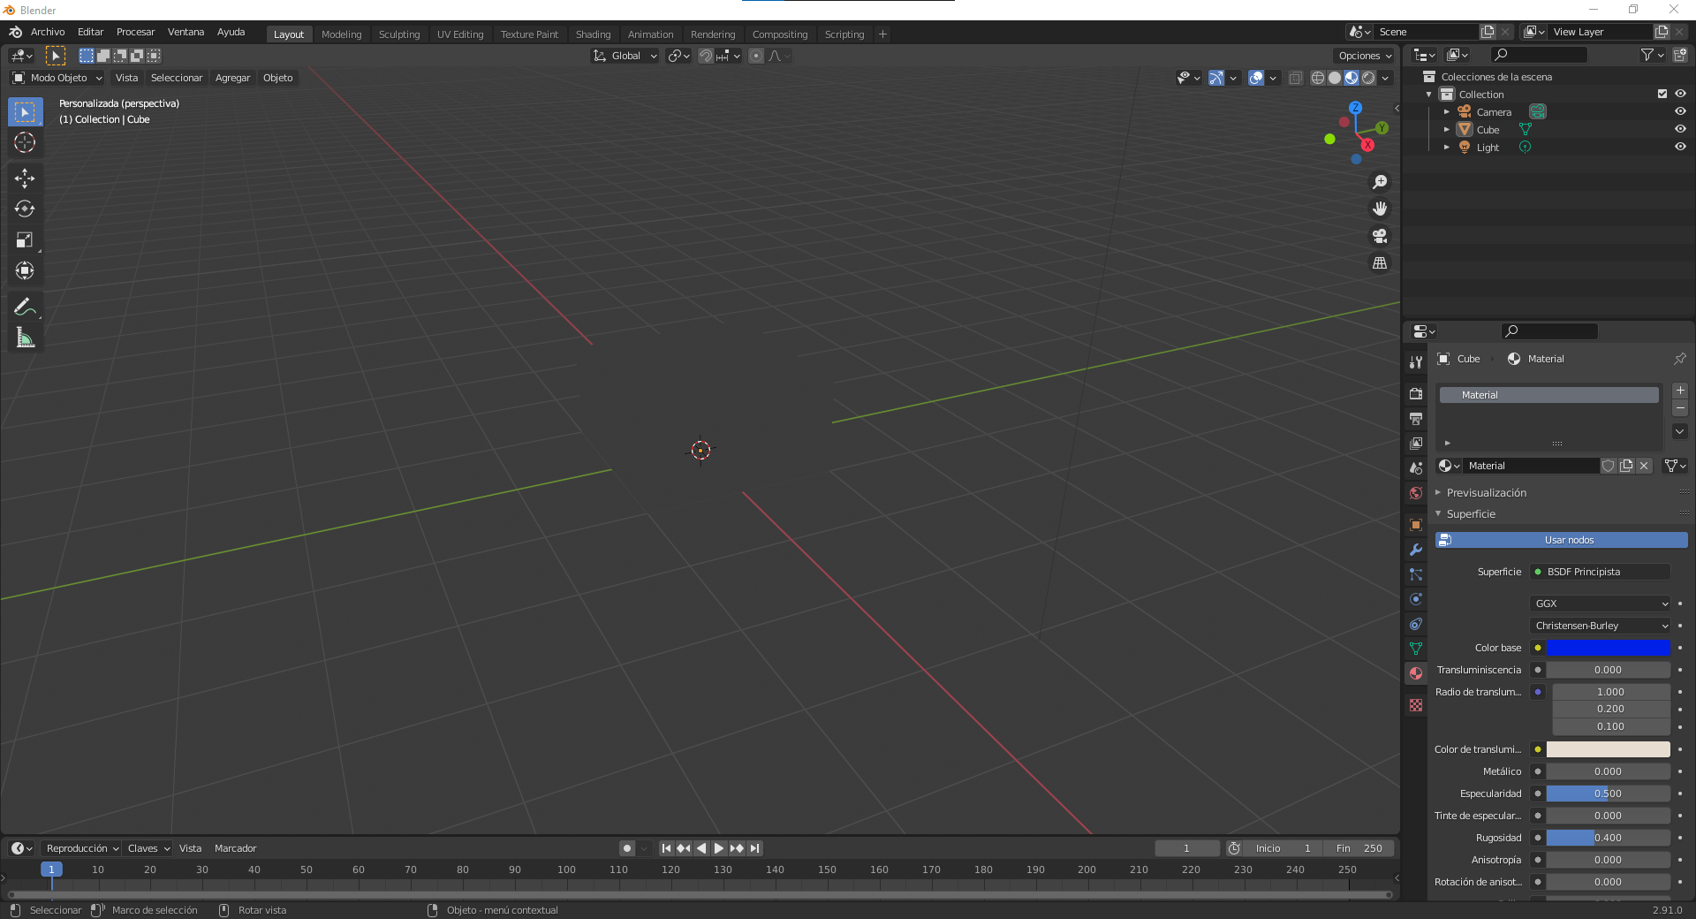Open the Reproducción timeline menu
The width and height of the screenshot is (1696, 919).
click(82, 848)
